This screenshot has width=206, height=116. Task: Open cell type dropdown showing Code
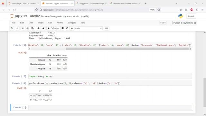(x=89, y=28)
